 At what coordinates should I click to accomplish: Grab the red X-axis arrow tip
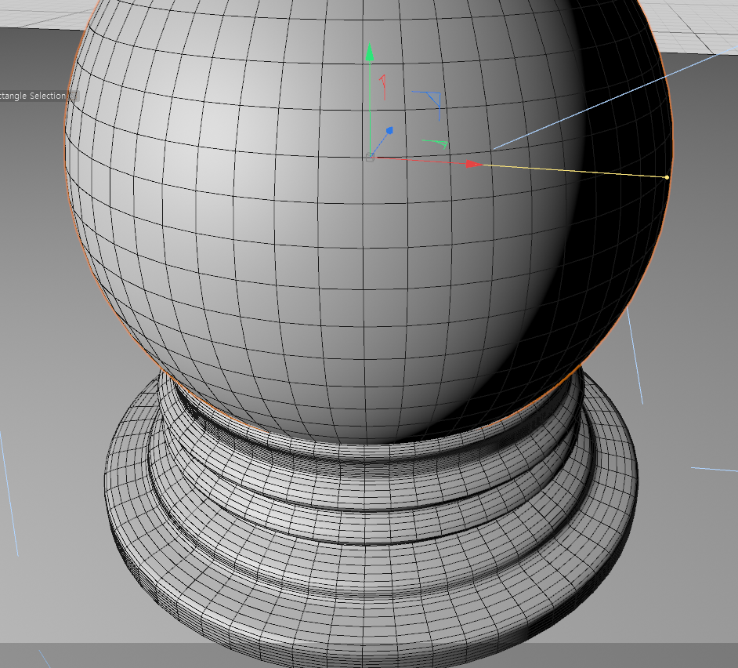pyautogui.click(x=474, y=164)
